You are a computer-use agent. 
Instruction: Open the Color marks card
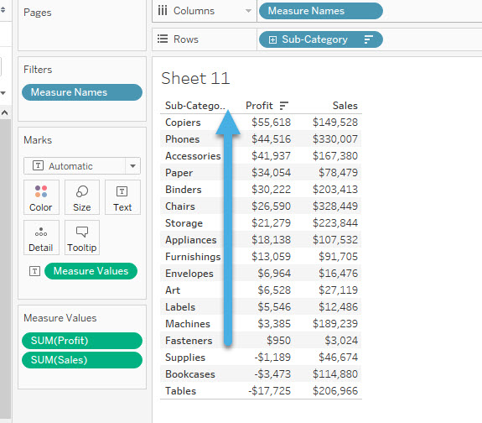pos(41,197)
